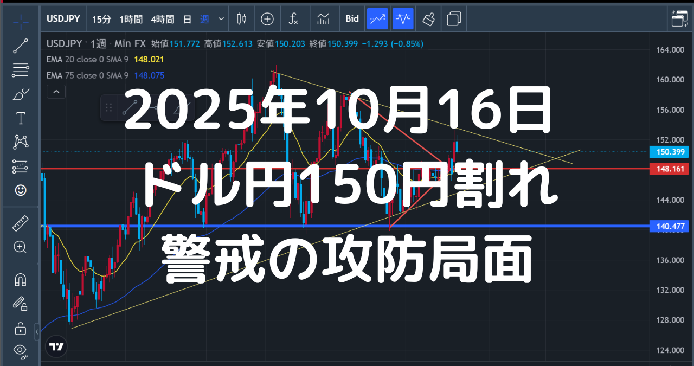This screenshot has width=694, height=366.
Task: Expand the timeframe dropdown arrow
Action: point(221,19)
